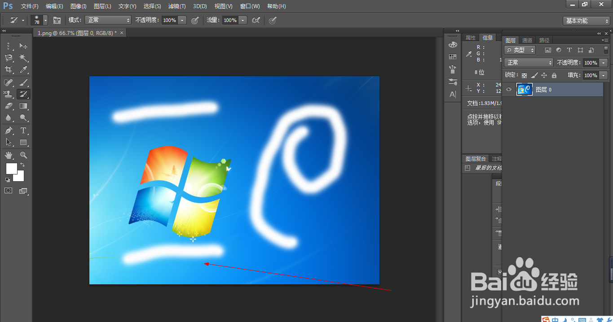This screenshot has width=613, height=322.
Task: Select the Dodge tool
Action: pos(23,117)
